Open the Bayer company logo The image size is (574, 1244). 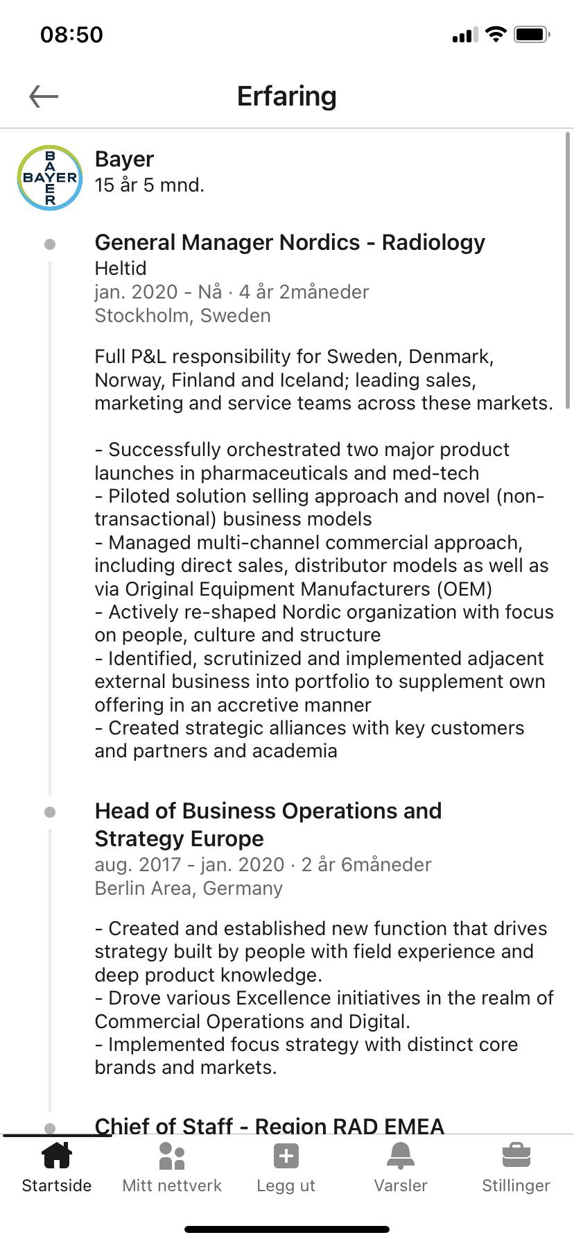[50, 178]
